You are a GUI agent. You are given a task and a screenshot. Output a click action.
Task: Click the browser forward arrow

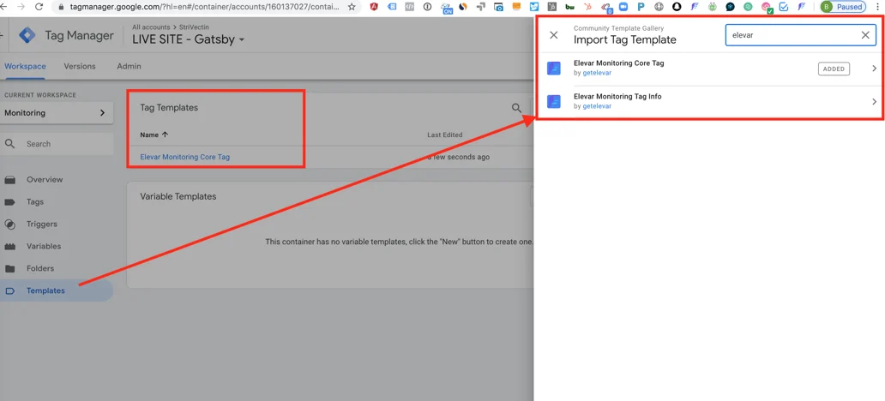point(21,7)
